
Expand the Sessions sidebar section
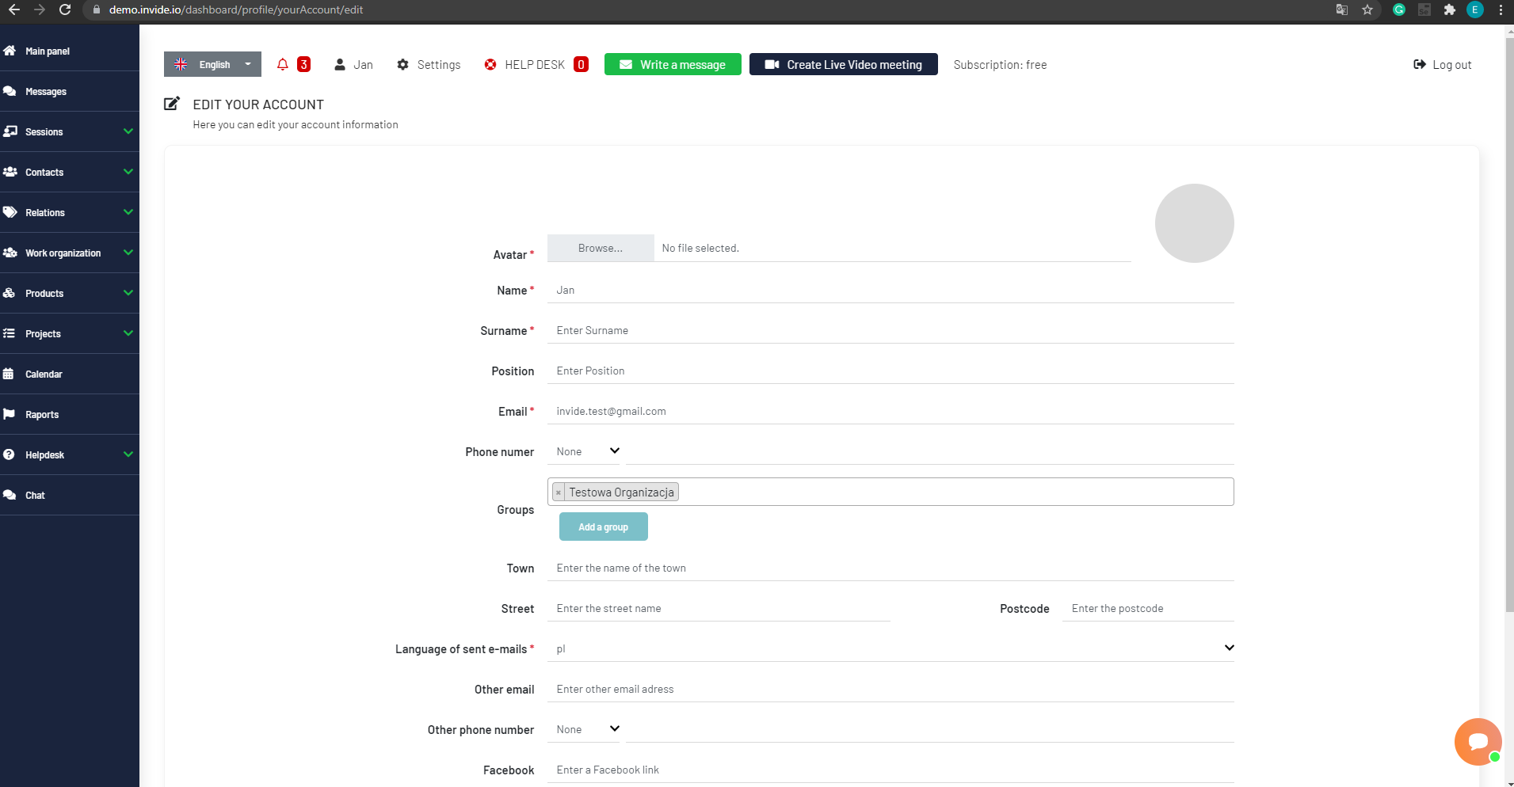pyautogui.click(x=42, y=131)
